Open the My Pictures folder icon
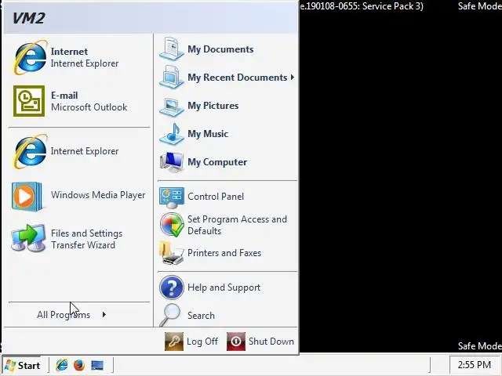Image resolution: width=502 pixels, height=376 pixels. click(x=172, y=106)
